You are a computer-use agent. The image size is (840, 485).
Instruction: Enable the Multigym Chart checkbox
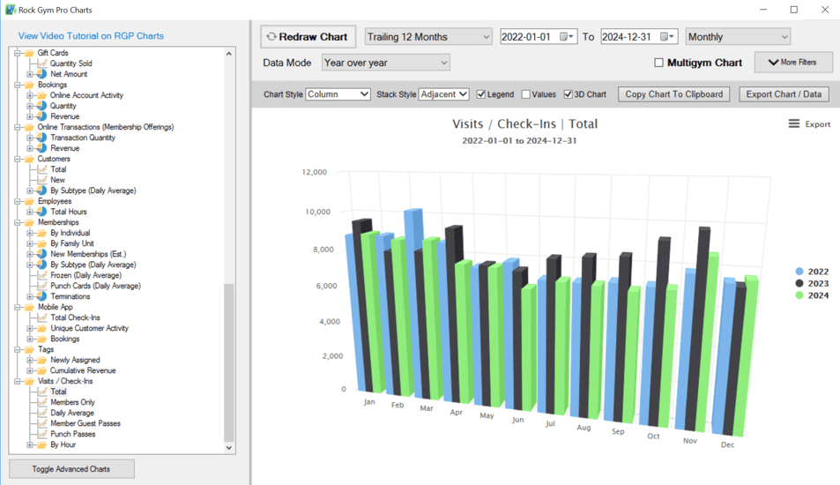click(x=658, y=63)
